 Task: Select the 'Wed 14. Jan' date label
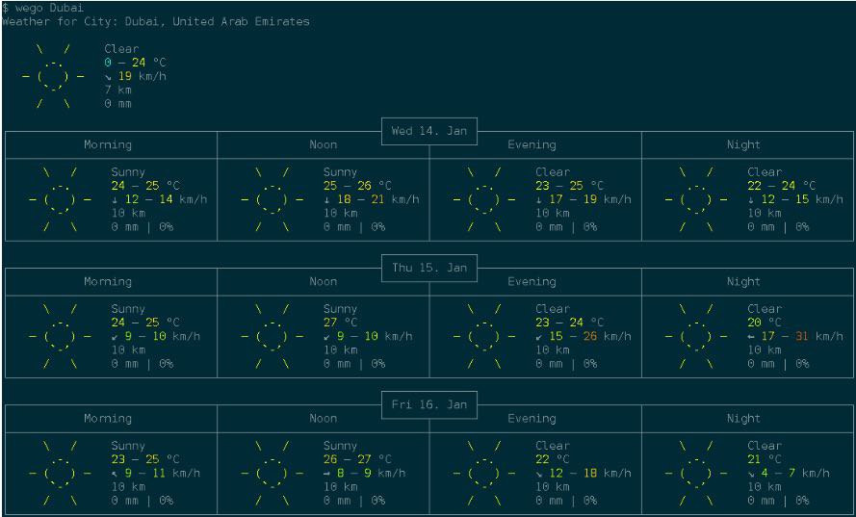point(429,131)
